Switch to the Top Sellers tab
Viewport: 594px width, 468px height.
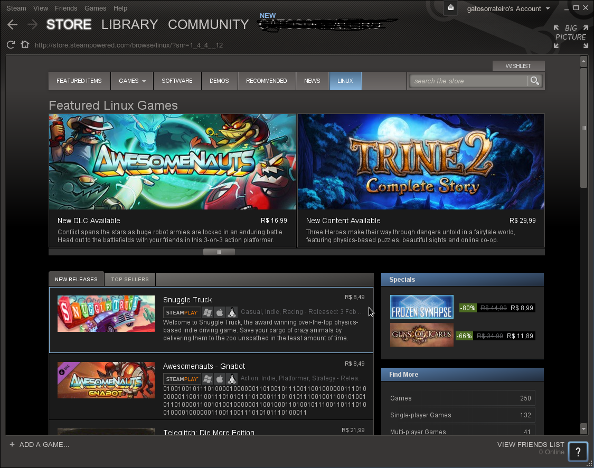(x=130, y=280)
